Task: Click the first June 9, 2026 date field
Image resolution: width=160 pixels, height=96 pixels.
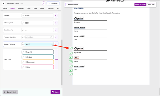Action: click(x=79, y=36)
